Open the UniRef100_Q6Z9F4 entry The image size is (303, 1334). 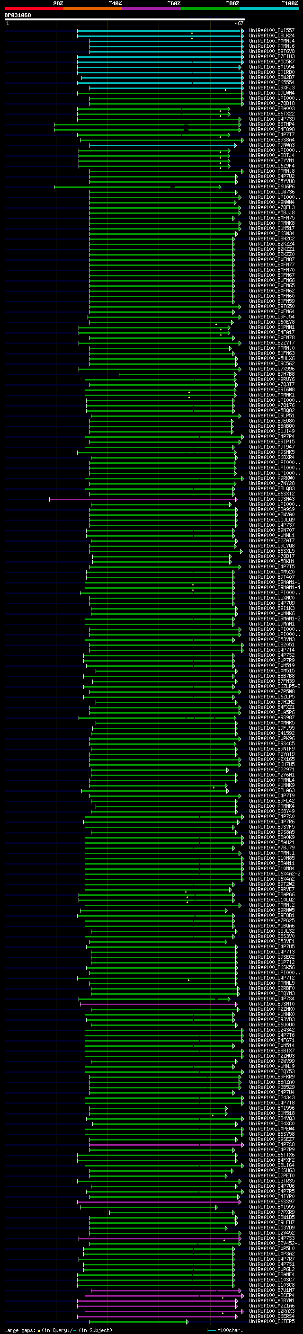[271, 166]
